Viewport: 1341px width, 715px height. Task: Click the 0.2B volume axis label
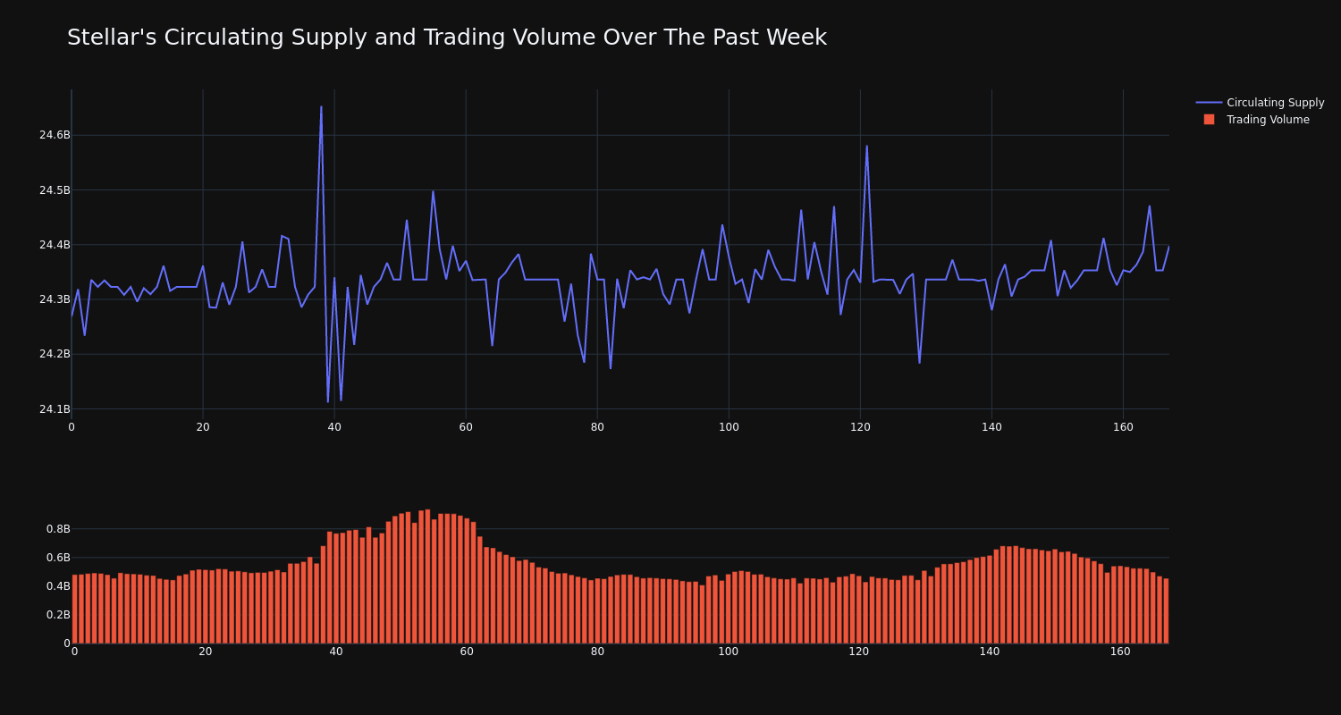pos(58,615)
